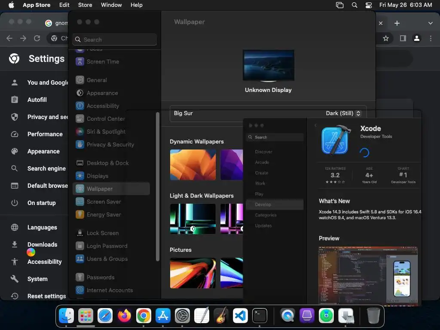The image size is (440, 330).
Task: Open Control Center settings item
Action: 111,119
